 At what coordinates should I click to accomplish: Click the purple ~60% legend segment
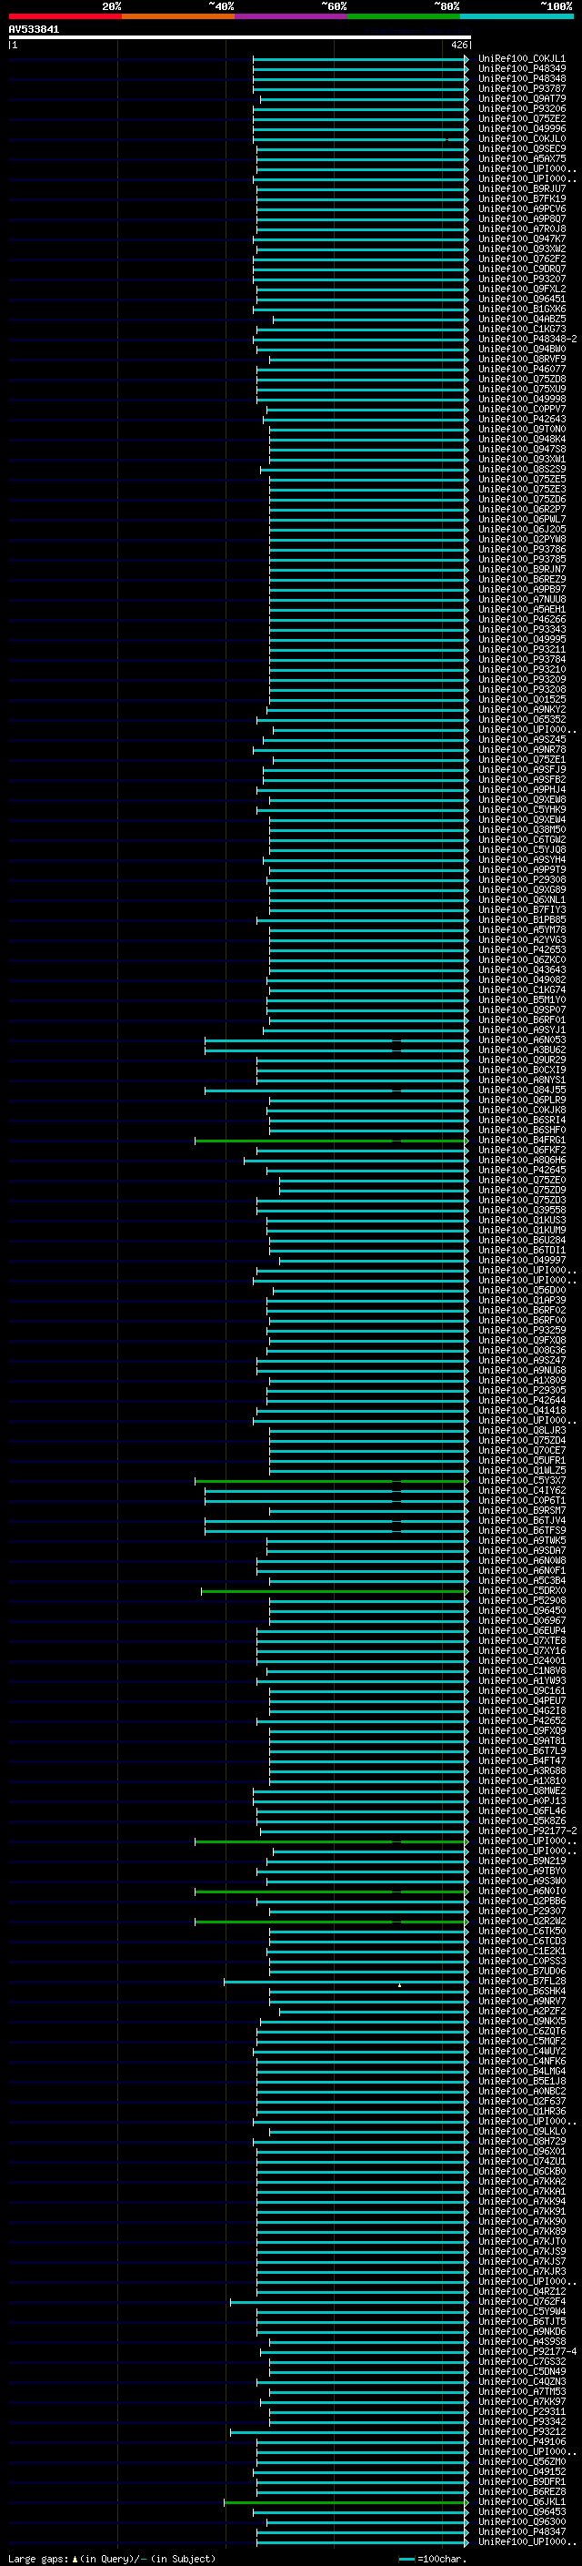pyautogui.click(x=292, y=16)
